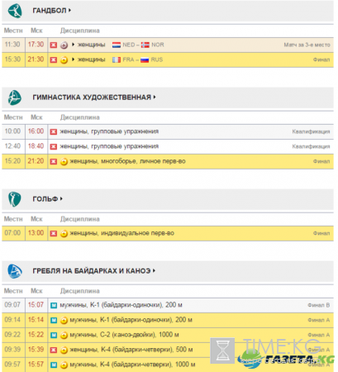The height and width of the screenshot is (372, 338).
Task: Click the Netherlands flag in the handball match
Action: coord(117,45)
